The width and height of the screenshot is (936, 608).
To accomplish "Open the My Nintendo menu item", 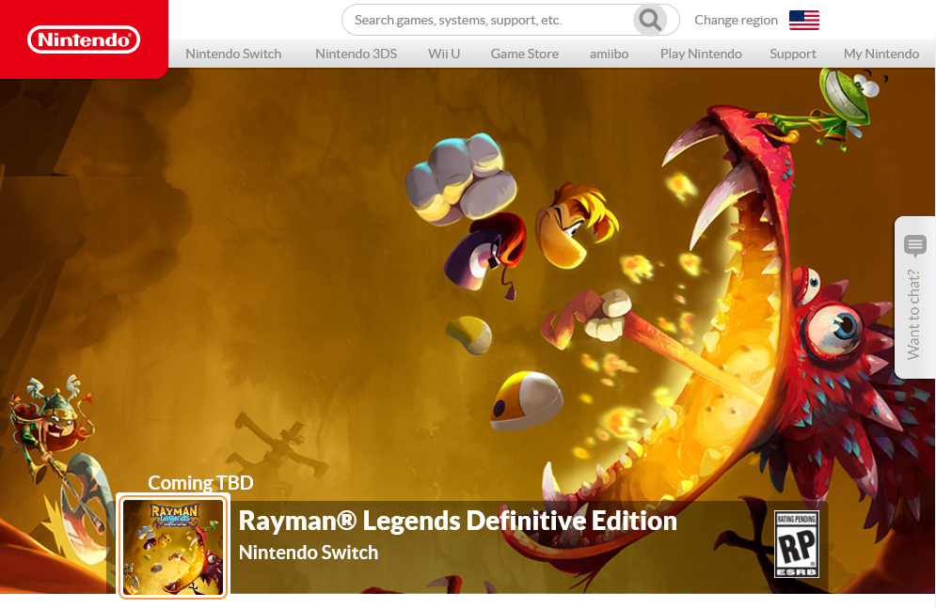I will 881,54.
